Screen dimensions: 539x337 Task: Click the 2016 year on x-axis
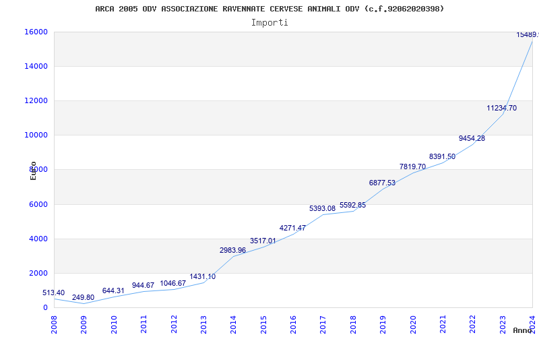[294, 324]
